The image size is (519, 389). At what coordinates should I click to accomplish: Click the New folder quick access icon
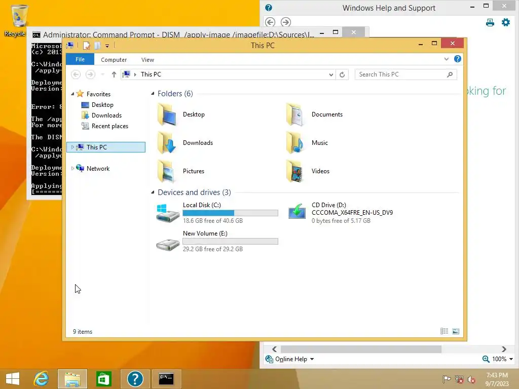(x=97, y=45)
